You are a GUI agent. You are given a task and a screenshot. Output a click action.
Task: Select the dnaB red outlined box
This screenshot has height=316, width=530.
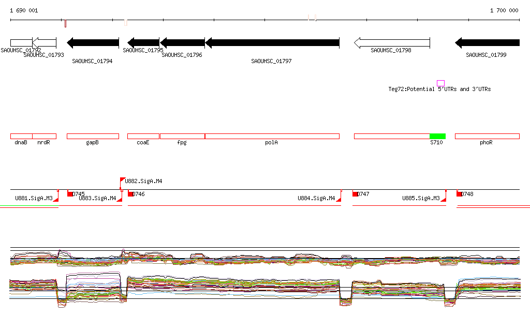coord(21,137)
